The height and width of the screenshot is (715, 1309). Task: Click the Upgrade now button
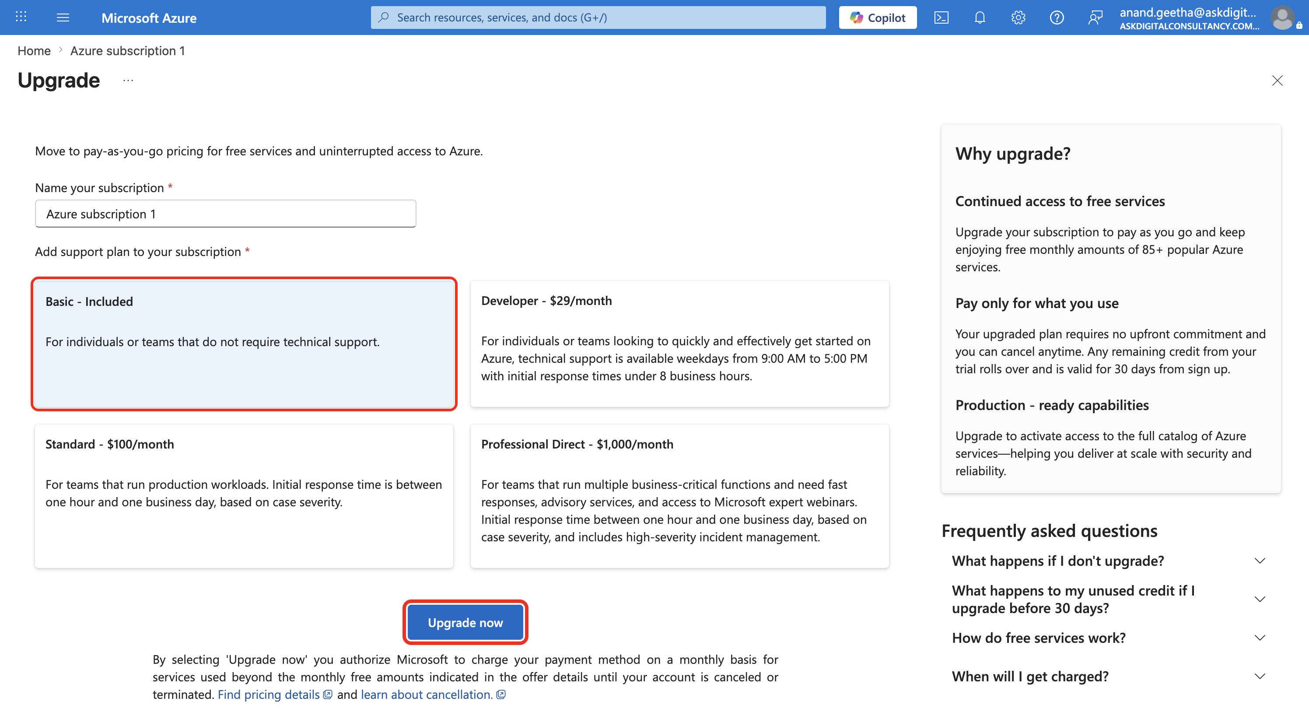tap(465, 623)
